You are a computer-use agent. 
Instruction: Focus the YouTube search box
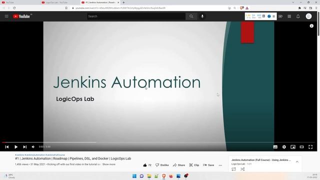136,16
